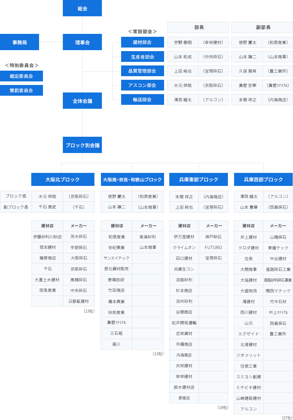Click the 鈴木建材店 cell
The height and width of the screenshot is (420, 293).
(184, 387)
